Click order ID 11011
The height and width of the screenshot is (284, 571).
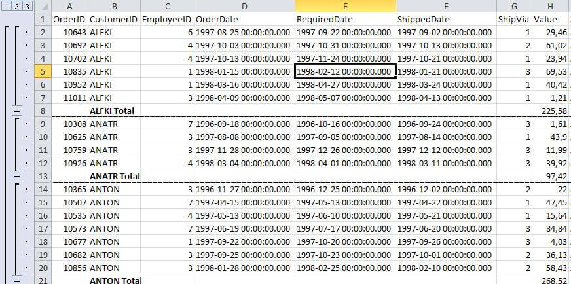[70, 98]
